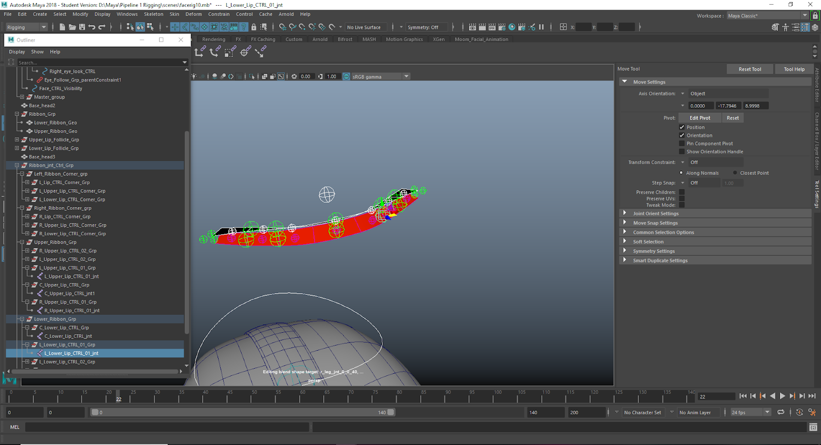The width and height of the screenshot is (821, 445).
Task: Click play forwards button
Action: pos(783,396)
